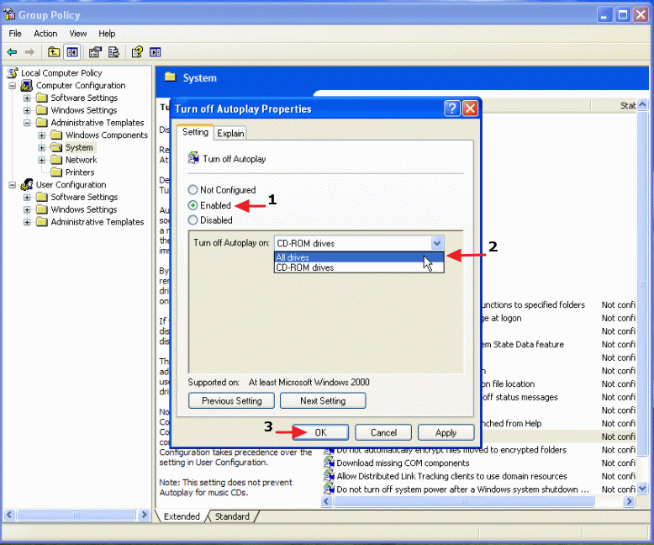
Task: Click the tree pane's scroll-right arrow
Action: pos(144,515)
